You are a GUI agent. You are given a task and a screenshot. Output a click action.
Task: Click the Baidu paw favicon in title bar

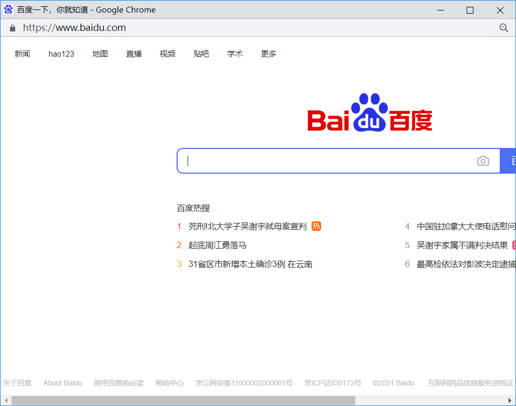(8, 9)
